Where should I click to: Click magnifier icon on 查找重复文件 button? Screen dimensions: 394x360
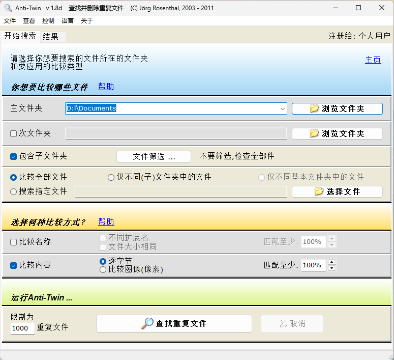(x=147, y=323)
